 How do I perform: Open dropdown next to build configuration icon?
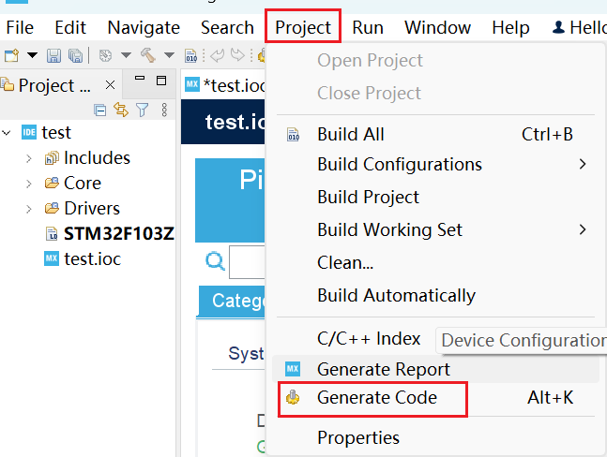coord(126,55)
